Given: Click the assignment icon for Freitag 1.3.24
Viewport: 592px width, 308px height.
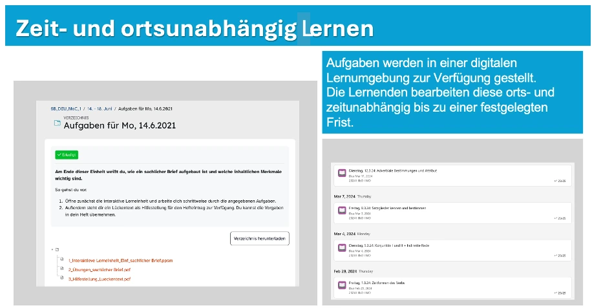Looking at the screenshot, I should click(x=342, y=285).
